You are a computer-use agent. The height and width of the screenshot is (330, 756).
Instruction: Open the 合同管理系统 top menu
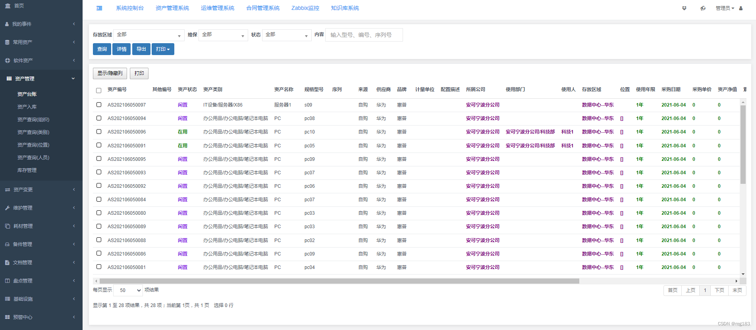[263, 8]
